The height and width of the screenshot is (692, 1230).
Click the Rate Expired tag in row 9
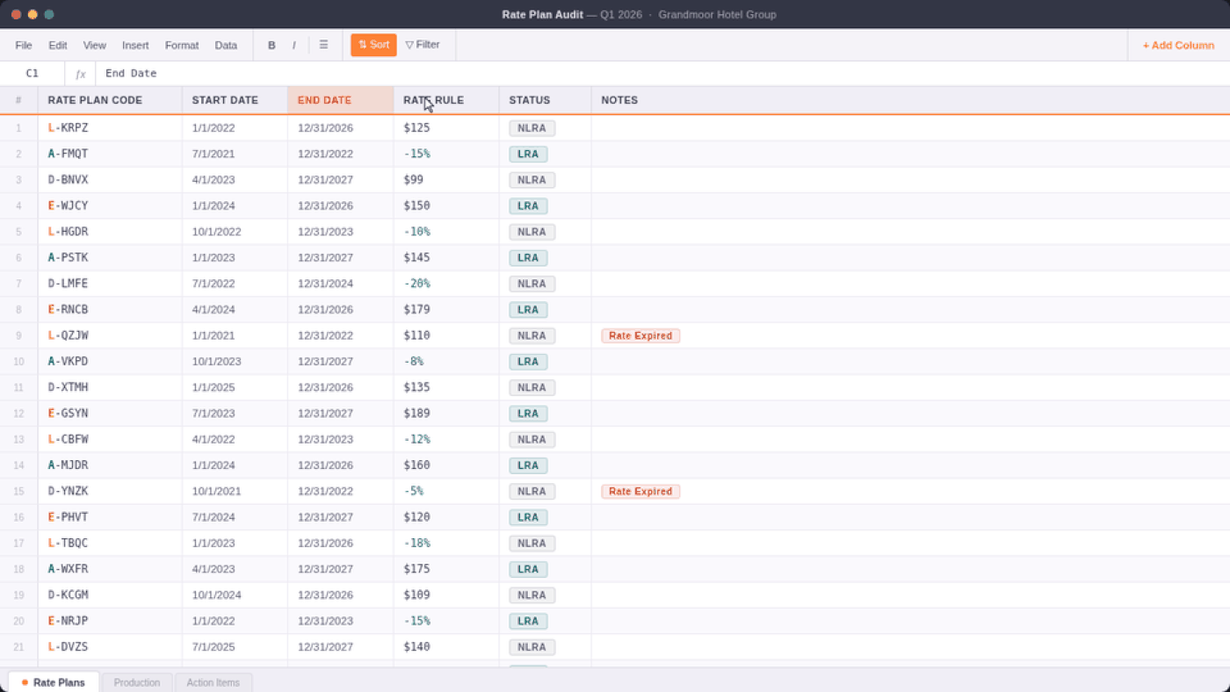click(x=640, y=335)
